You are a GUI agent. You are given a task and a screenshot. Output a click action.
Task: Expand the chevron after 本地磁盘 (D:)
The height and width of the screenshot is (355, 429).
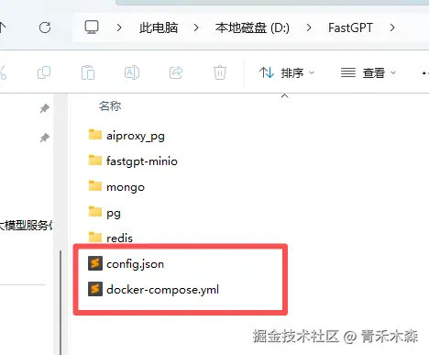pos(309,28)
